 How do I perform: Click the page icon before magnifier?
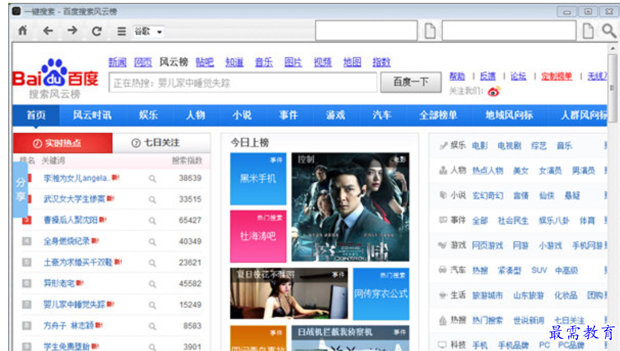588,31
